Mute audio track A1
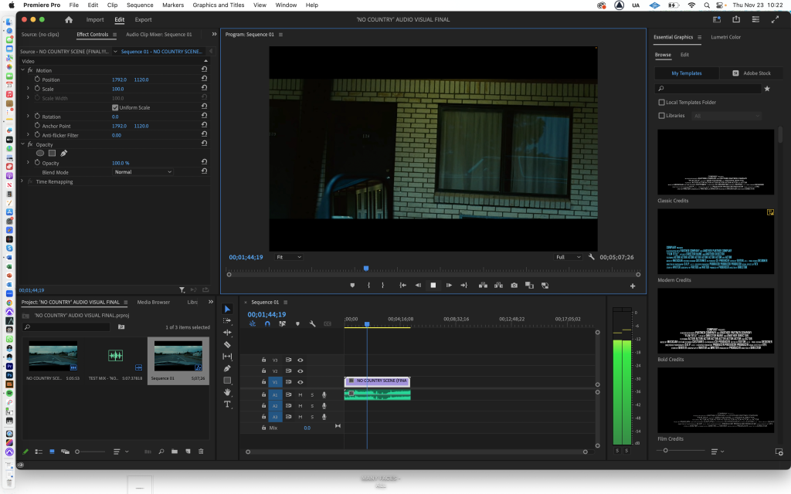Viewport: 791px width, 494px height. [x=300, y=394]
